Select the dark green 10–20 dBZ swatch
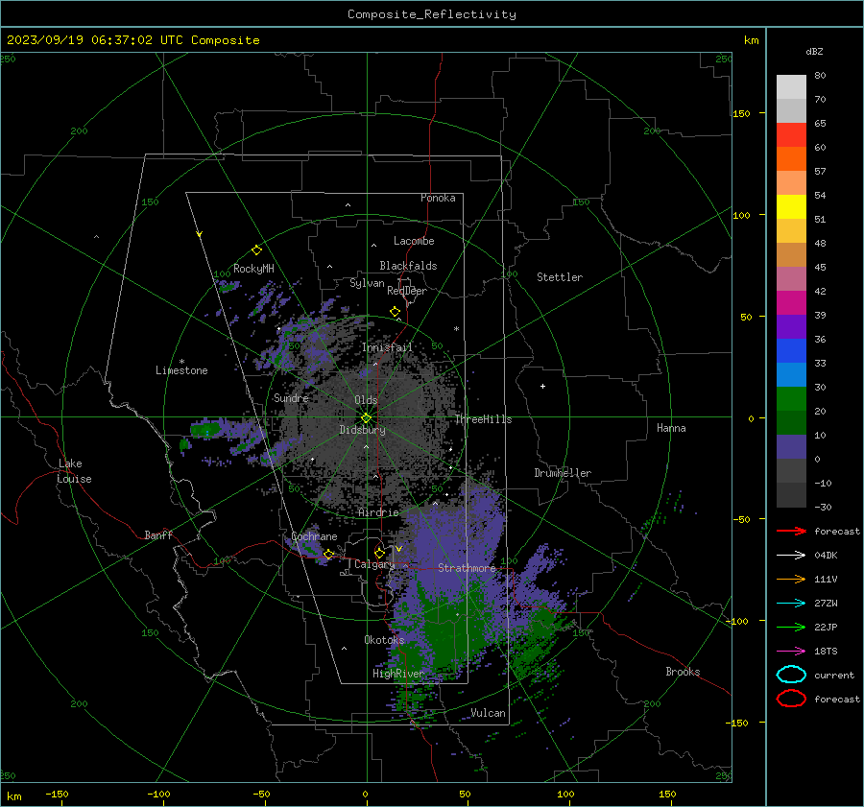The height and width of the screenshot is (807, 864). 791,423
